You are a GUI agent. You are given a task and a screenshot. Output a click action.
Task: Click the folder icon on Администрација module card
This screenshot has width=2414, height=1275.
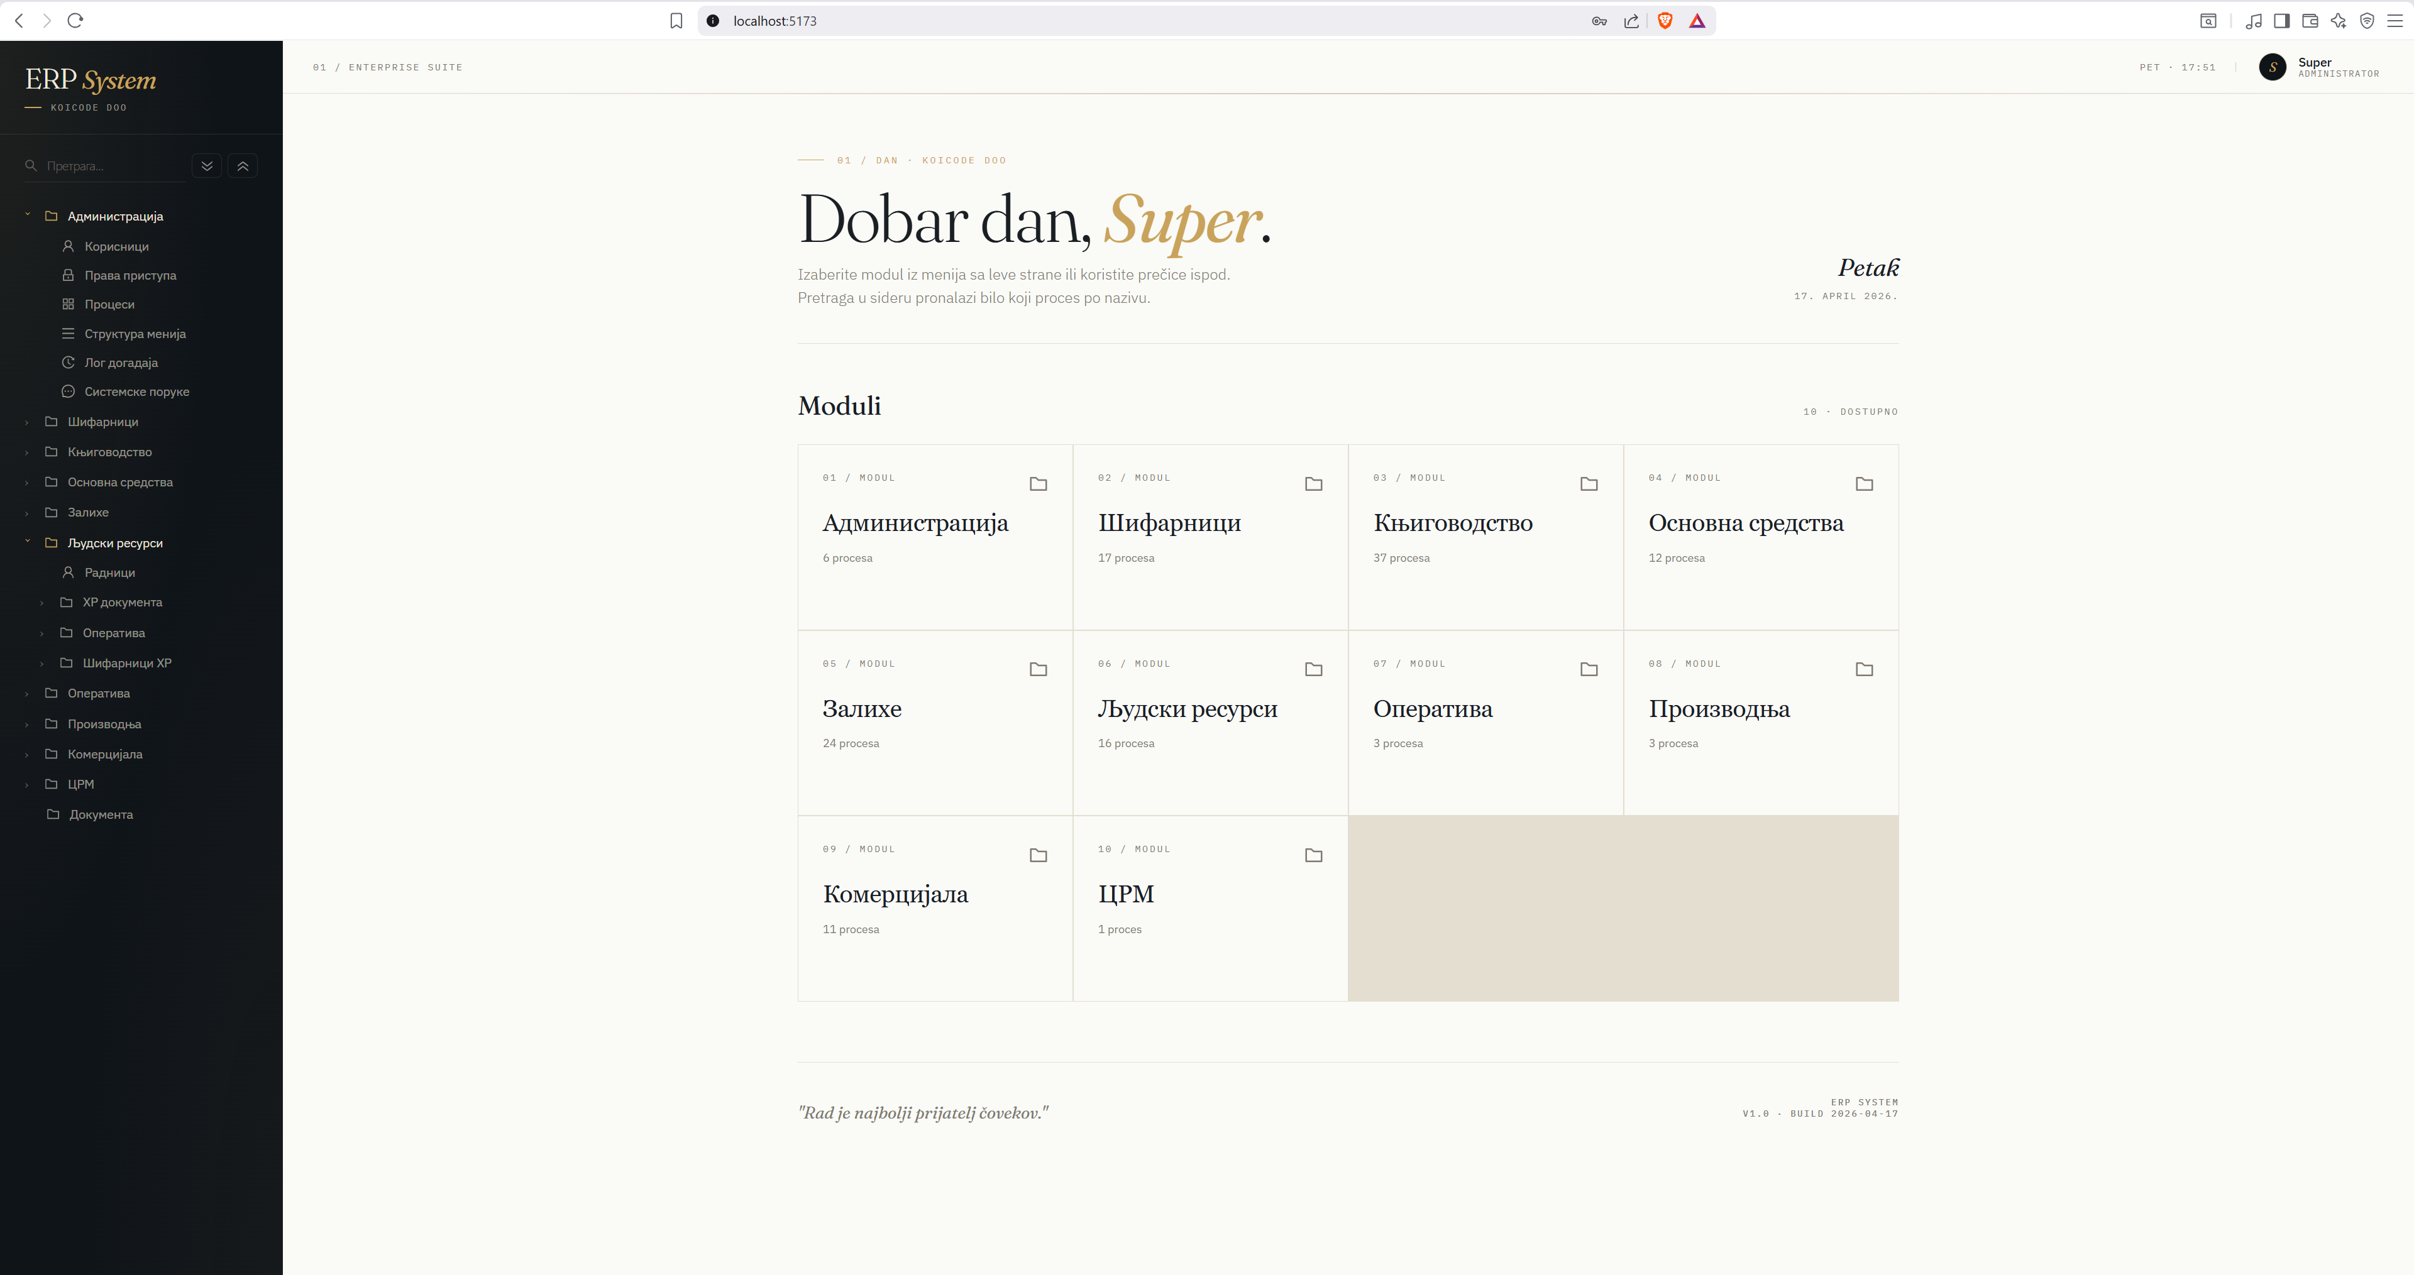tap(1039, 484)
